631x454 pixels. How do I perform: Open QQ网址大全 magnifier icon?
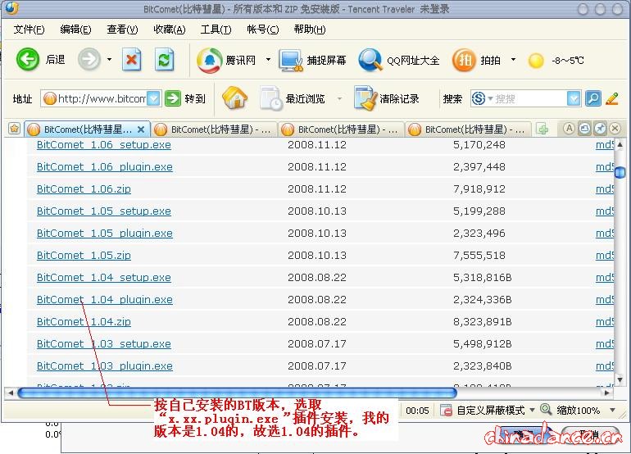coord(370,60)
